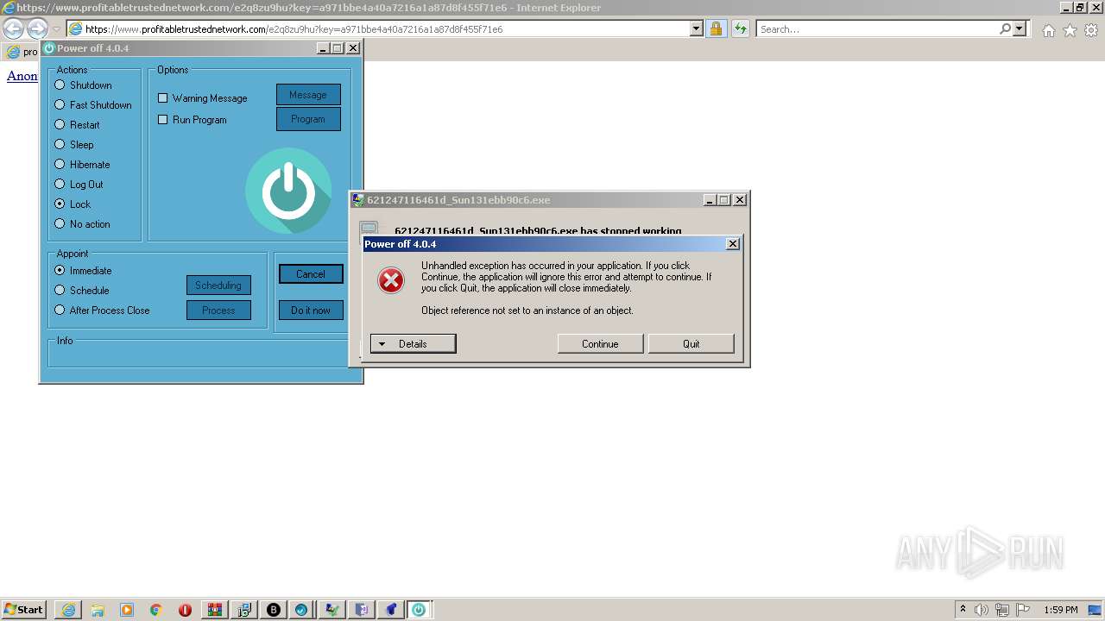Click the Search input field
Screen dimensions: 1105x621
pos(877,28)
